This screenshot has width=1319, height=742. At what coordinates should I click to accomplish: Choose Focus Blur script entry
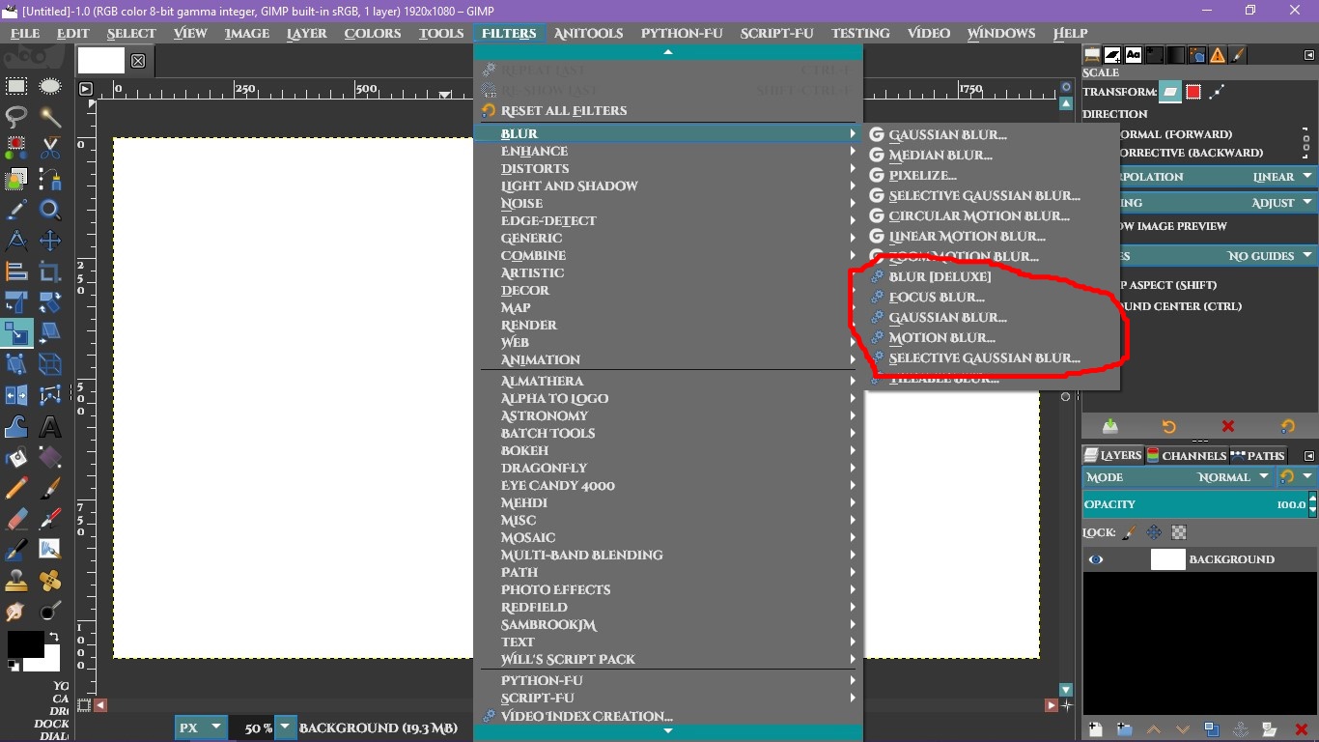pyautogui.click(x=992, y=298)
